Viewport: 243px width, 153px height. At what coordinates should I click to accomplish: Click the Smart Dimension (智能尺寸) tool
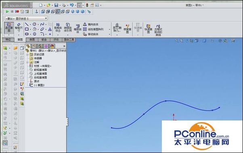(x=19, y=28)
